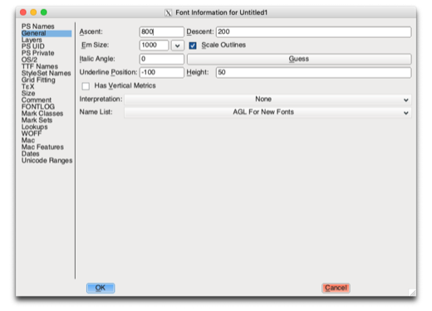Close the Font Information window
Image resolution: width=432 pixels, height=311 pixels.
click(x=23, y=12)
